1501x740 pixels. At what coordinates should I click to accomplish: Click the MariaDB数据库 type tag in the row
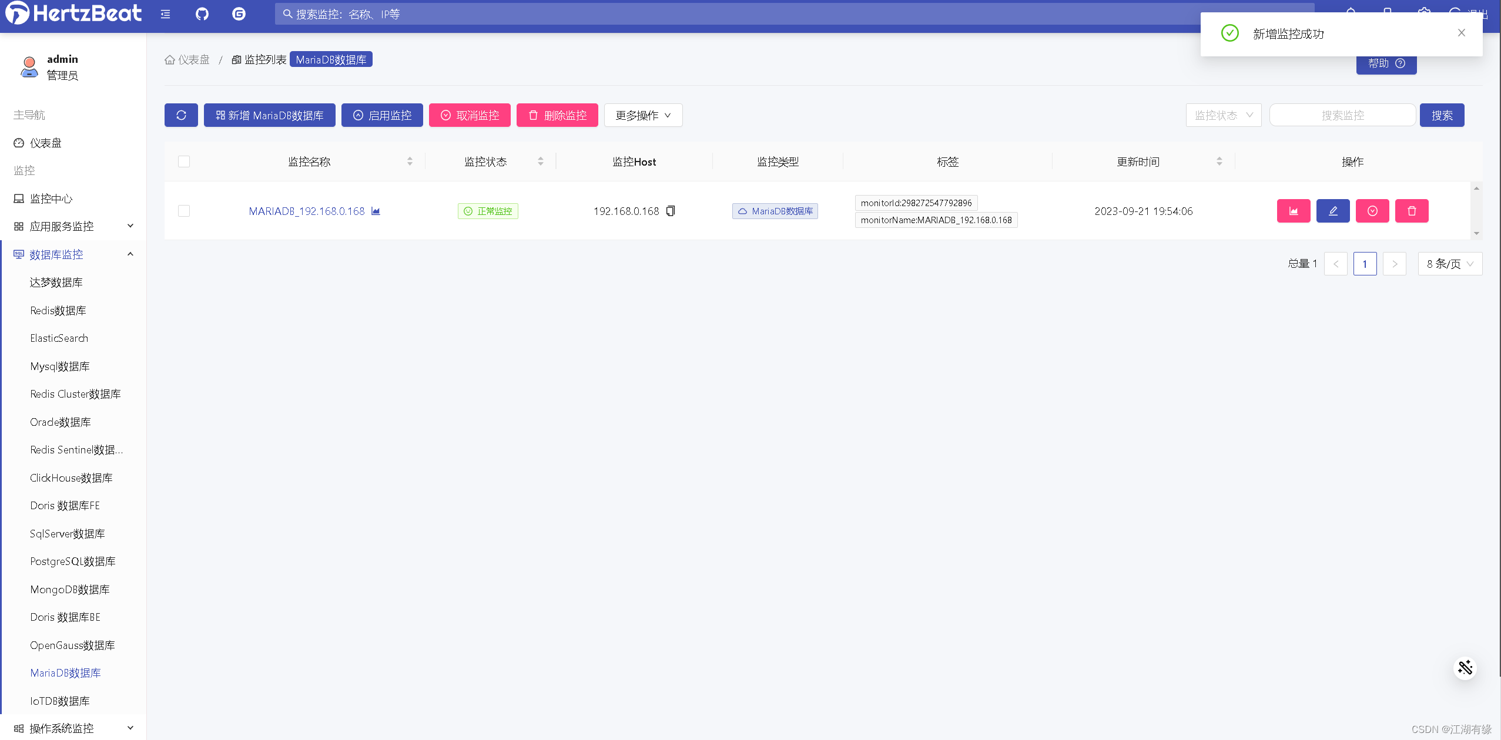pos(775,211)
